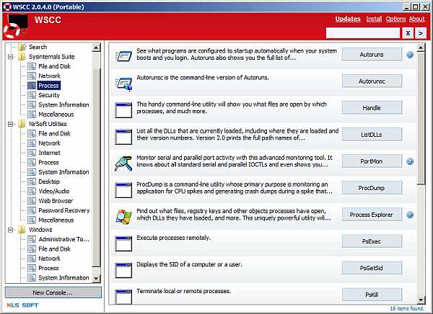Select Administrative Tools under Windows
The image size is (433, 314).
pos(64,239)
